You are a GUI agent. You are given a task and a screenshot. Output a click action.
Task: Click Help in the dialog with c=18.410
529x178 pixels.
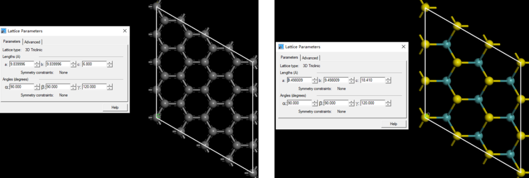coord(393,123)
